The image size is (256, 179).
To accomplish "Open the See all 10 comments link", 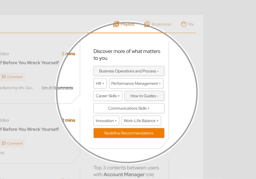I will tap(57, 88).
